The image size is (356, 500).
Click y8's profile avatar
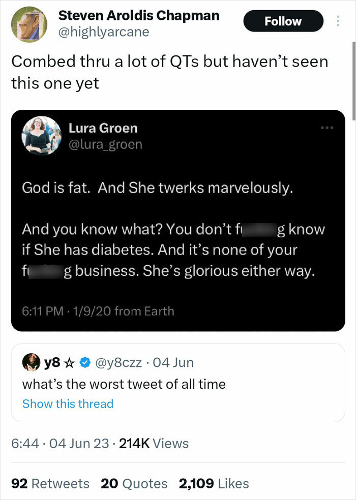pyautogui.click(x=29, y=361)
